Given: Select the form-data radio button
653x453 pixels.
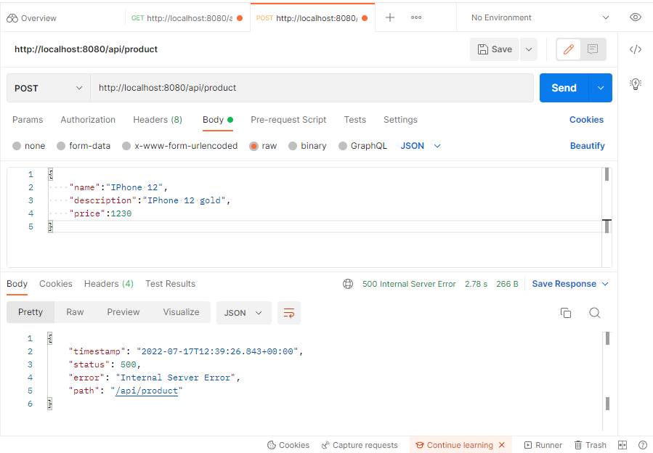Looking at the screenshot, I should pyautogui.click(x=61, y=146).
